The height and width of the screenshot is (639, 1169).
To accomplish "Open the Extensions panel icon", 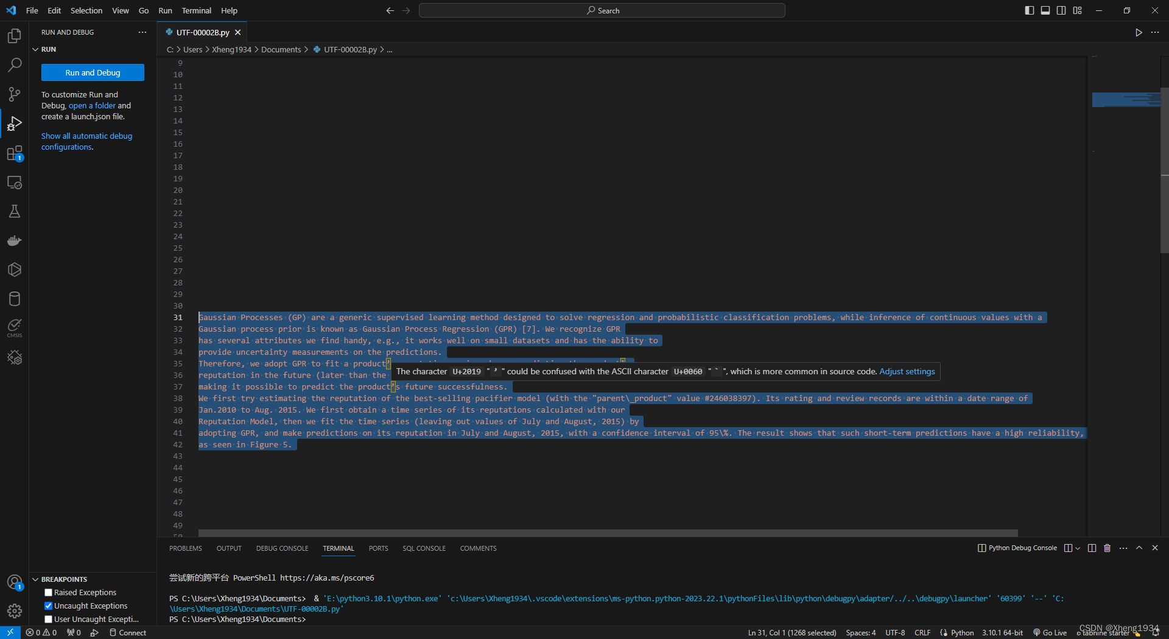I will [14, 153].
